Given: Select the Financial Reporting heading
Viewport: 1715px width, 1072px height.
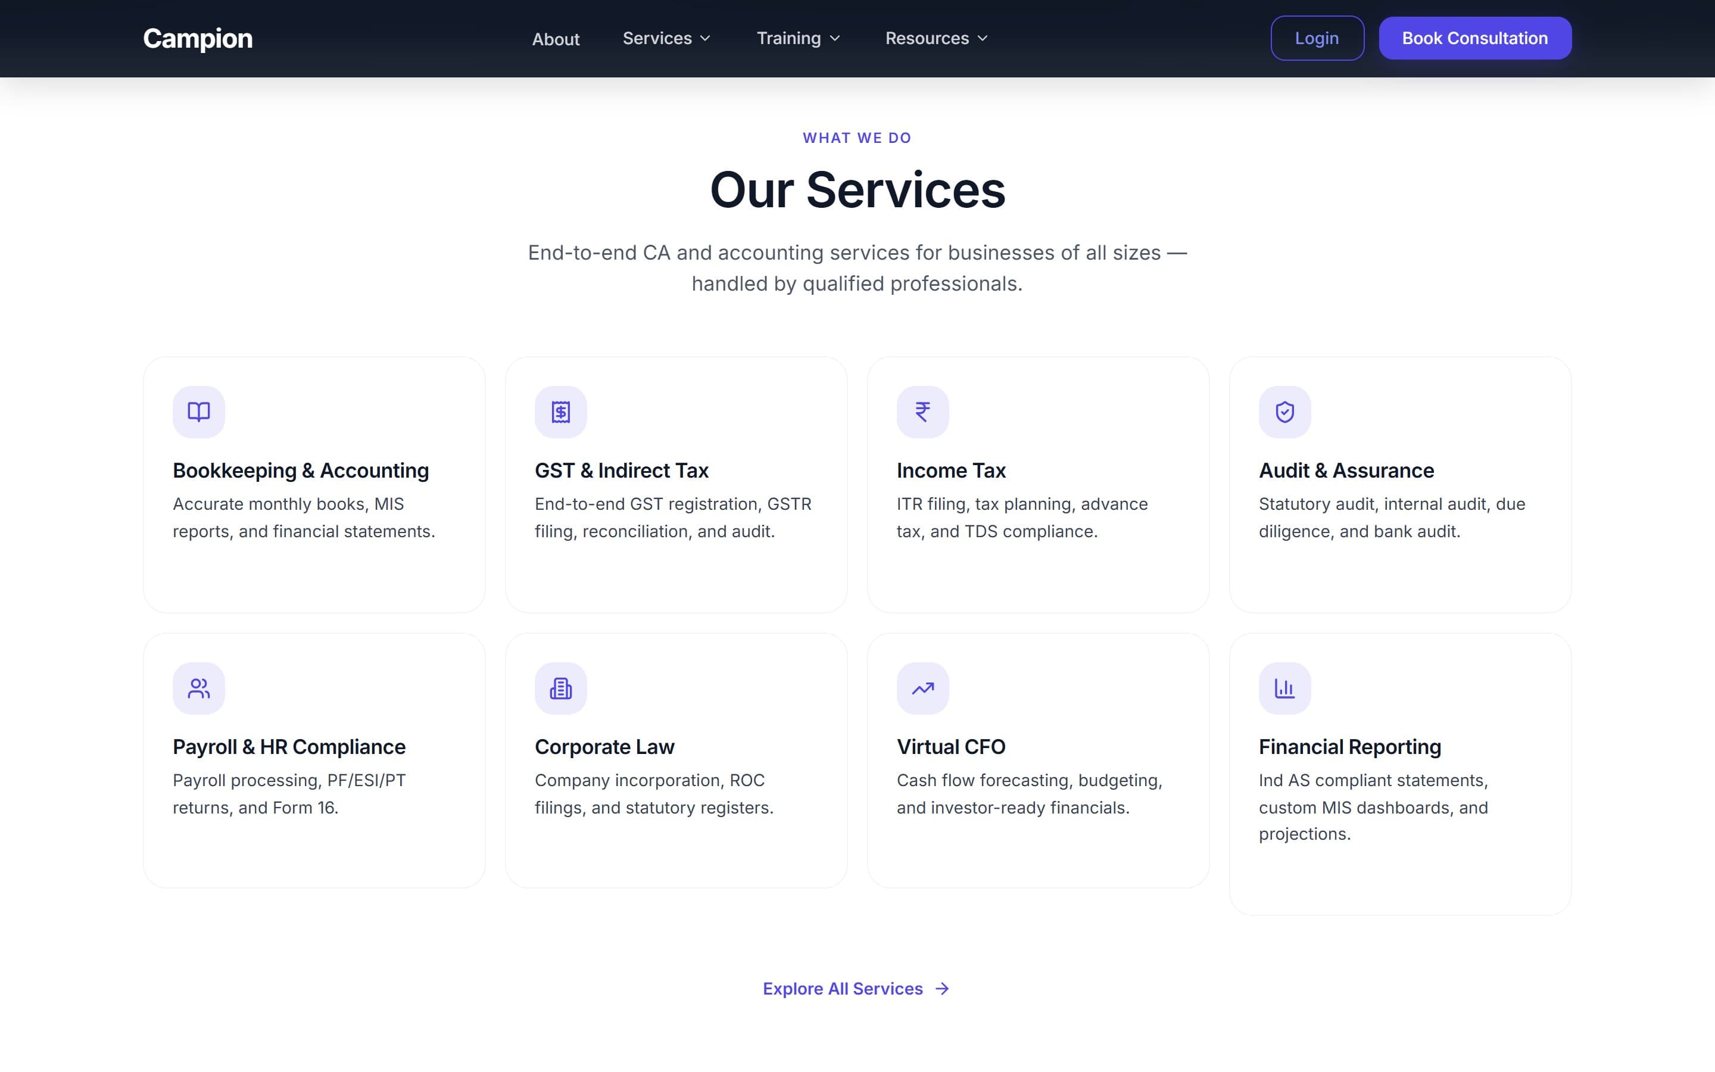Looking at the screenshot, I should coord(1350,747).
